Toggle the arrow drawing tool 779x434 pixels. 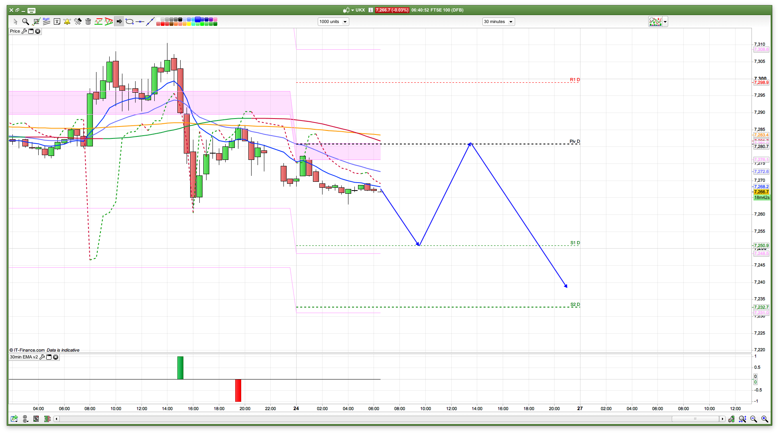click(x=119, y=21)
